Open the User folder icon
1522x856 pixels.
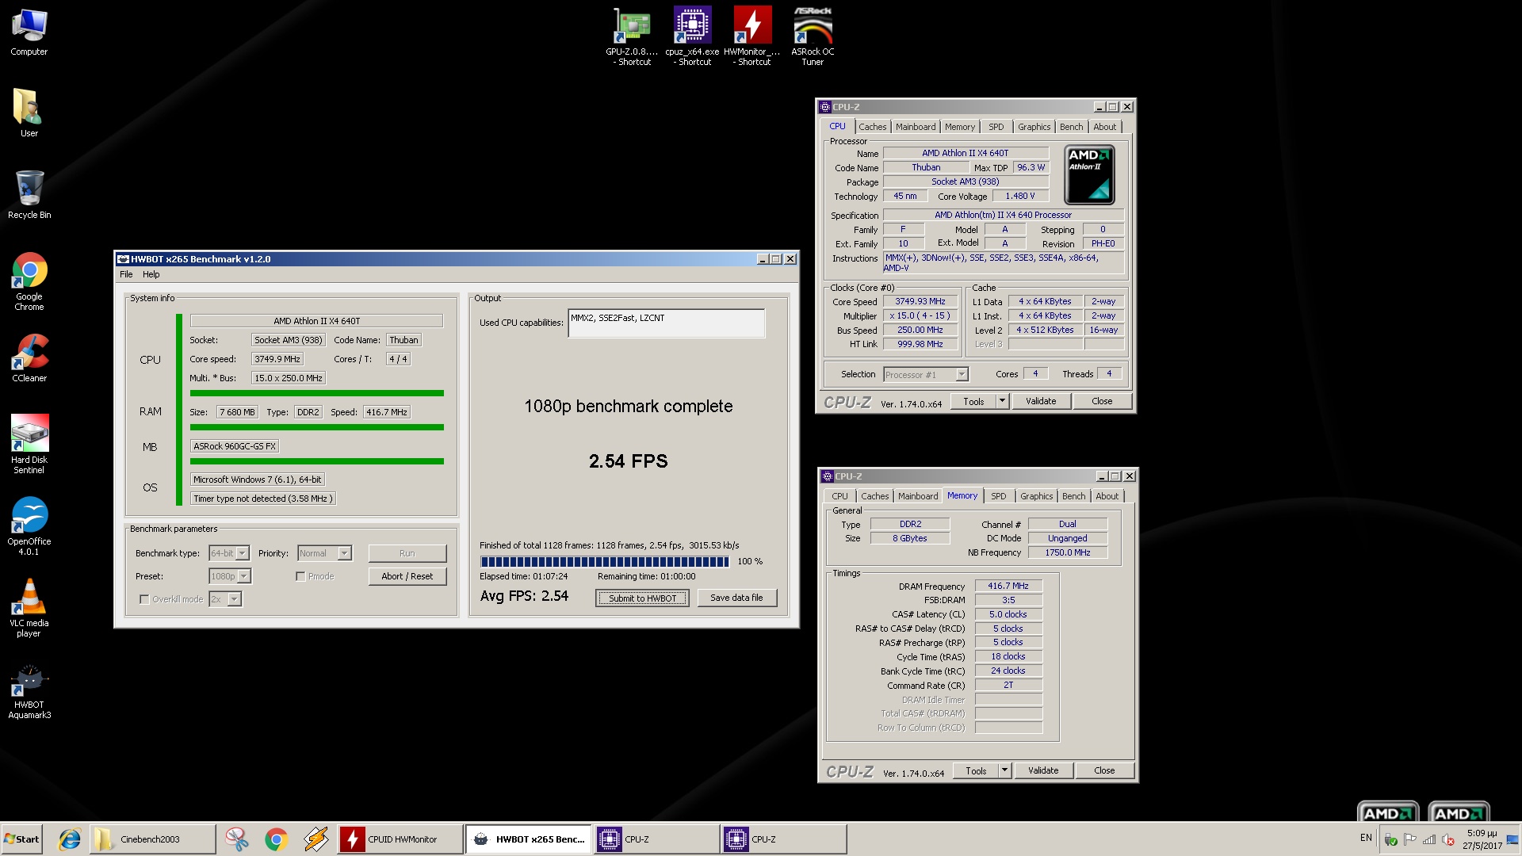[29, 113]
